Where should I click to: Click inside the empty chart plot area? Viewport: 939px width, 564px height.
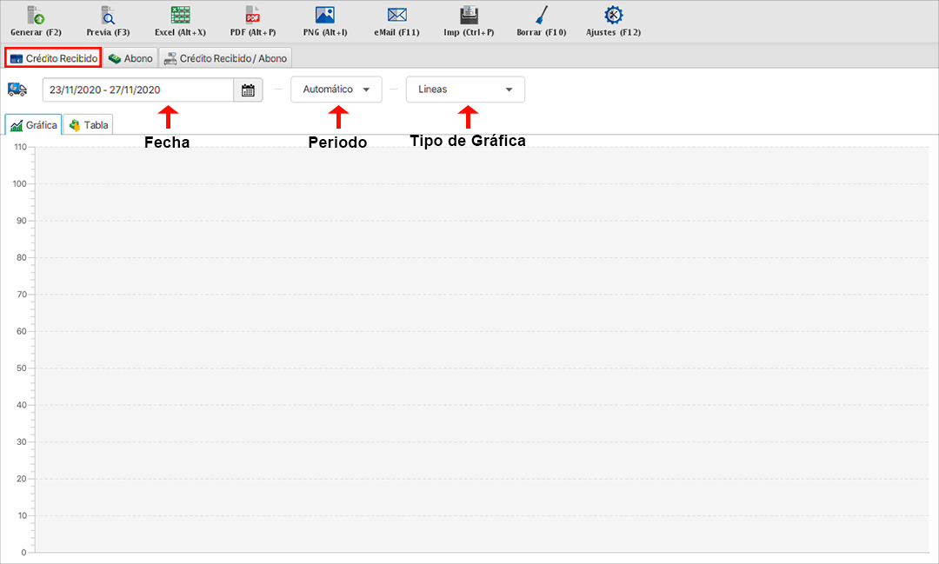(483, 348)
